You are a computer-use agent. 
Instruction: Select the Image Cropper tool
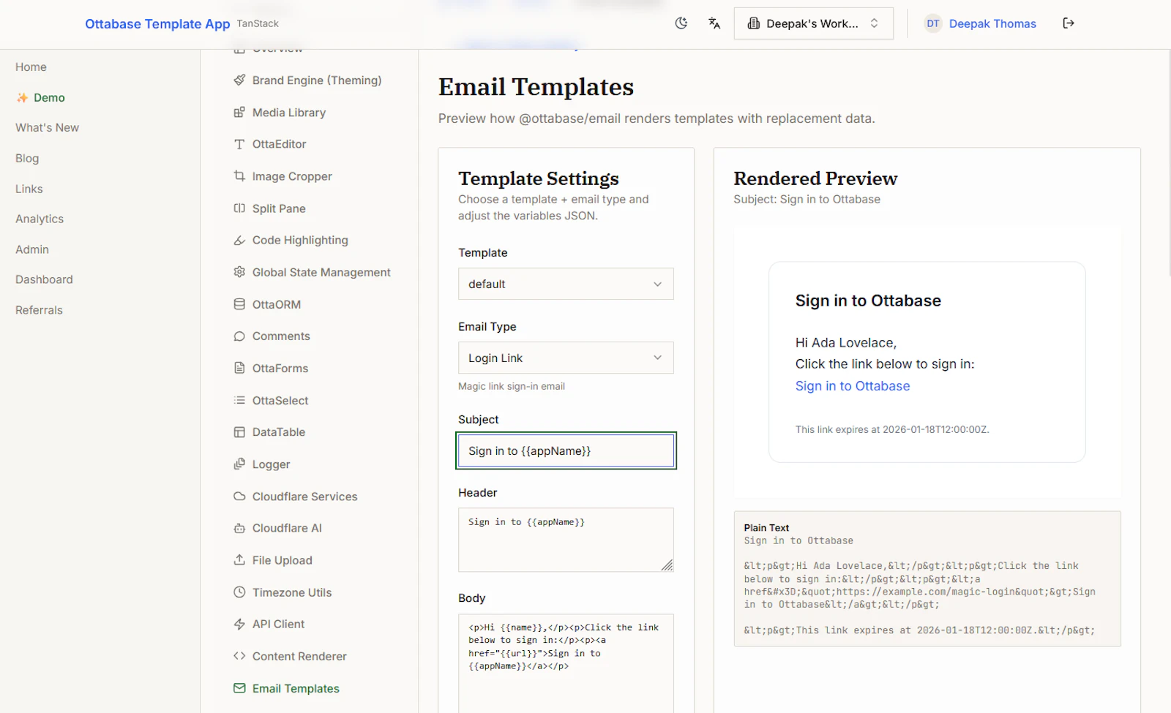tap(291, 176)
